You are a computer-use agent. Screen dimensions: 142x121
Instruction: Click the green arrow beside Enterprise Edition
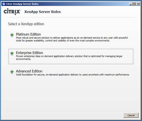12,53
